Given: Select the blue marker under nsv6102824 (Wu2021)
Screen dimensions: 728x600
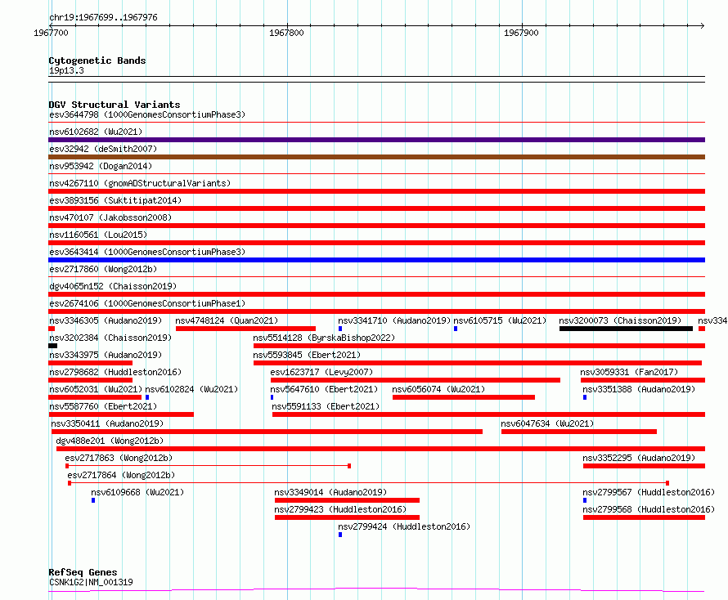Looking at the screenshot, I should (147, 397).
